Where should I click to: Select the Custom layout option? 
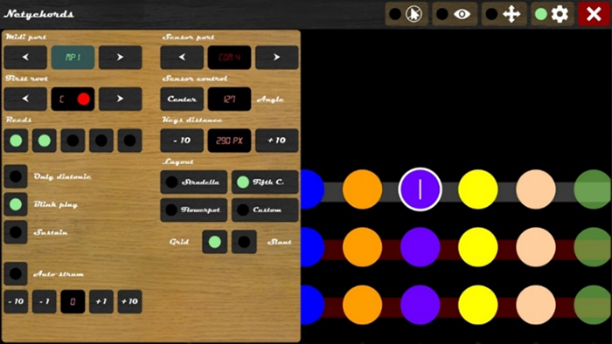pyautogui.click(x=265, y=210)
